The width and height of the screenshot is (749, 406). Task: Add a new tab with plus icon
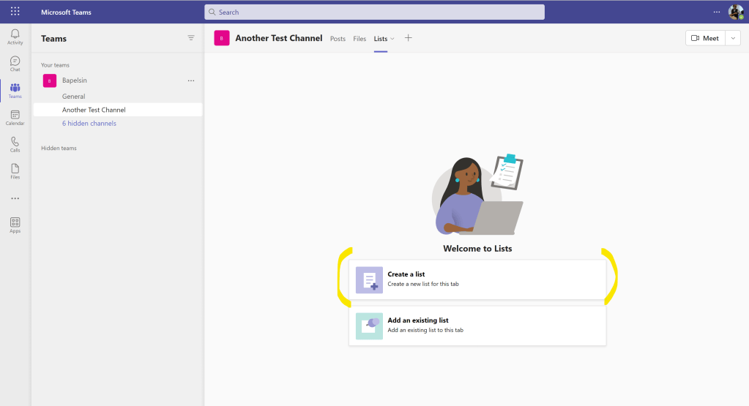tap(409, 38)
